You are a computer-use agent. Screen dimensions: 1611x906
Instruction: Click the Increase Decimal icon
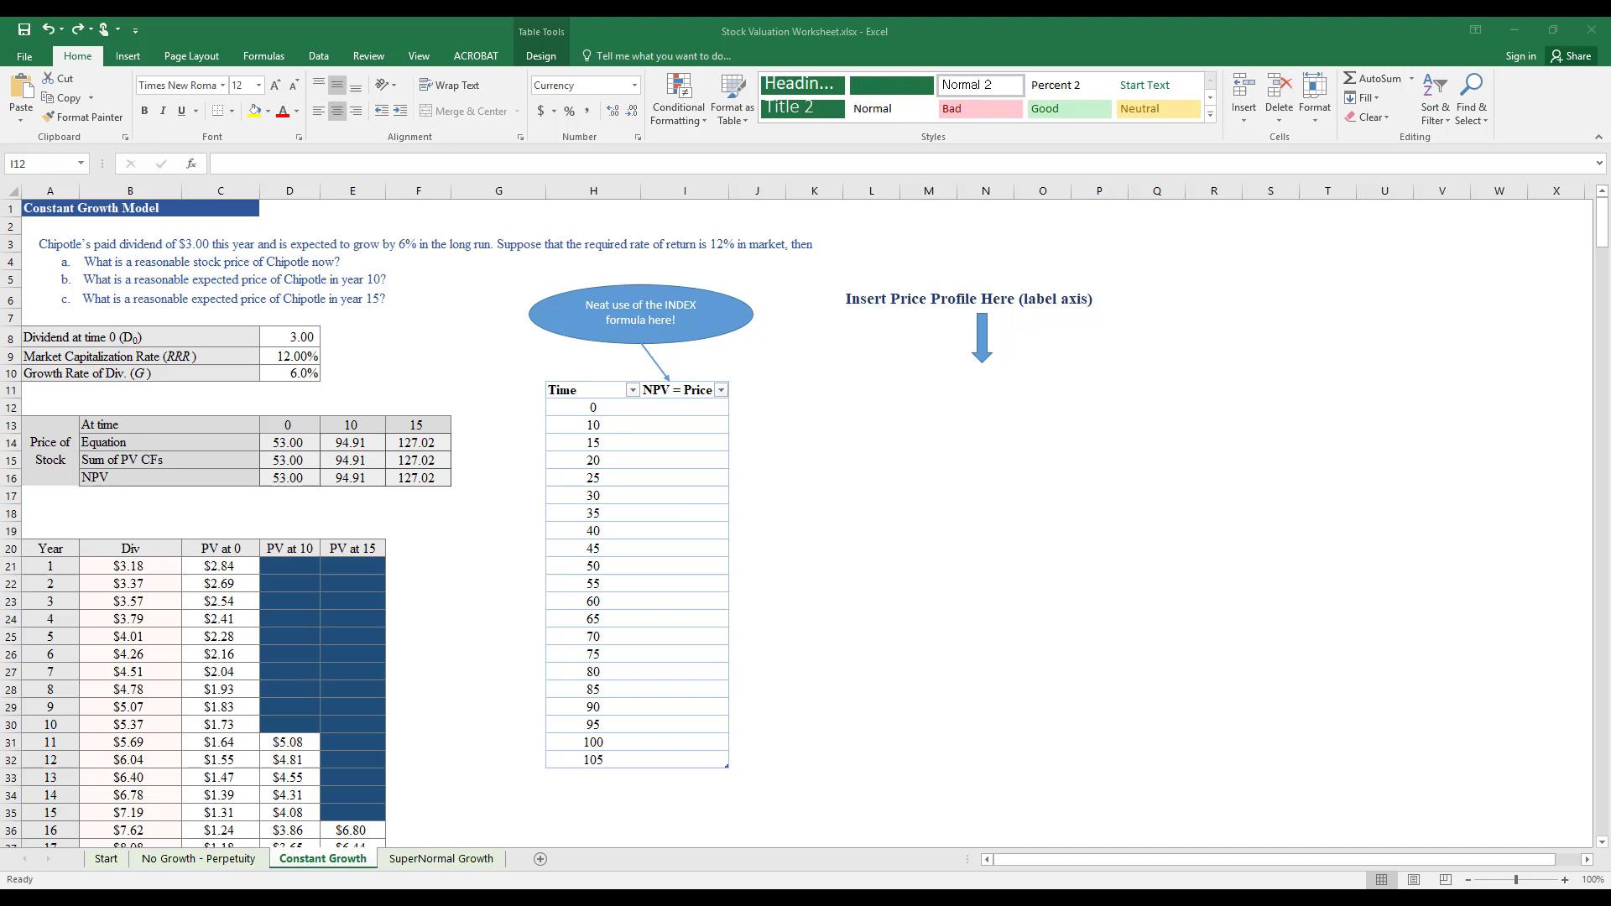click(x=612, y=111)
